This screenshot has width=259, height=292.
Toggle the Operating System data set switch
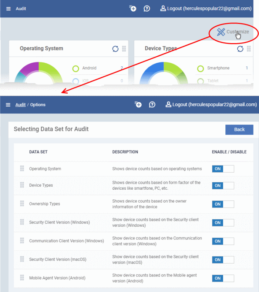point(223,169)
